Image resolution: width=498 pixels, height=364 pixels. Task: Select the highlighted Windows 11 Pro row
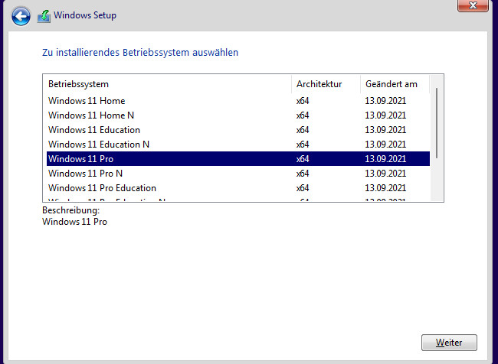coord(80,159)
